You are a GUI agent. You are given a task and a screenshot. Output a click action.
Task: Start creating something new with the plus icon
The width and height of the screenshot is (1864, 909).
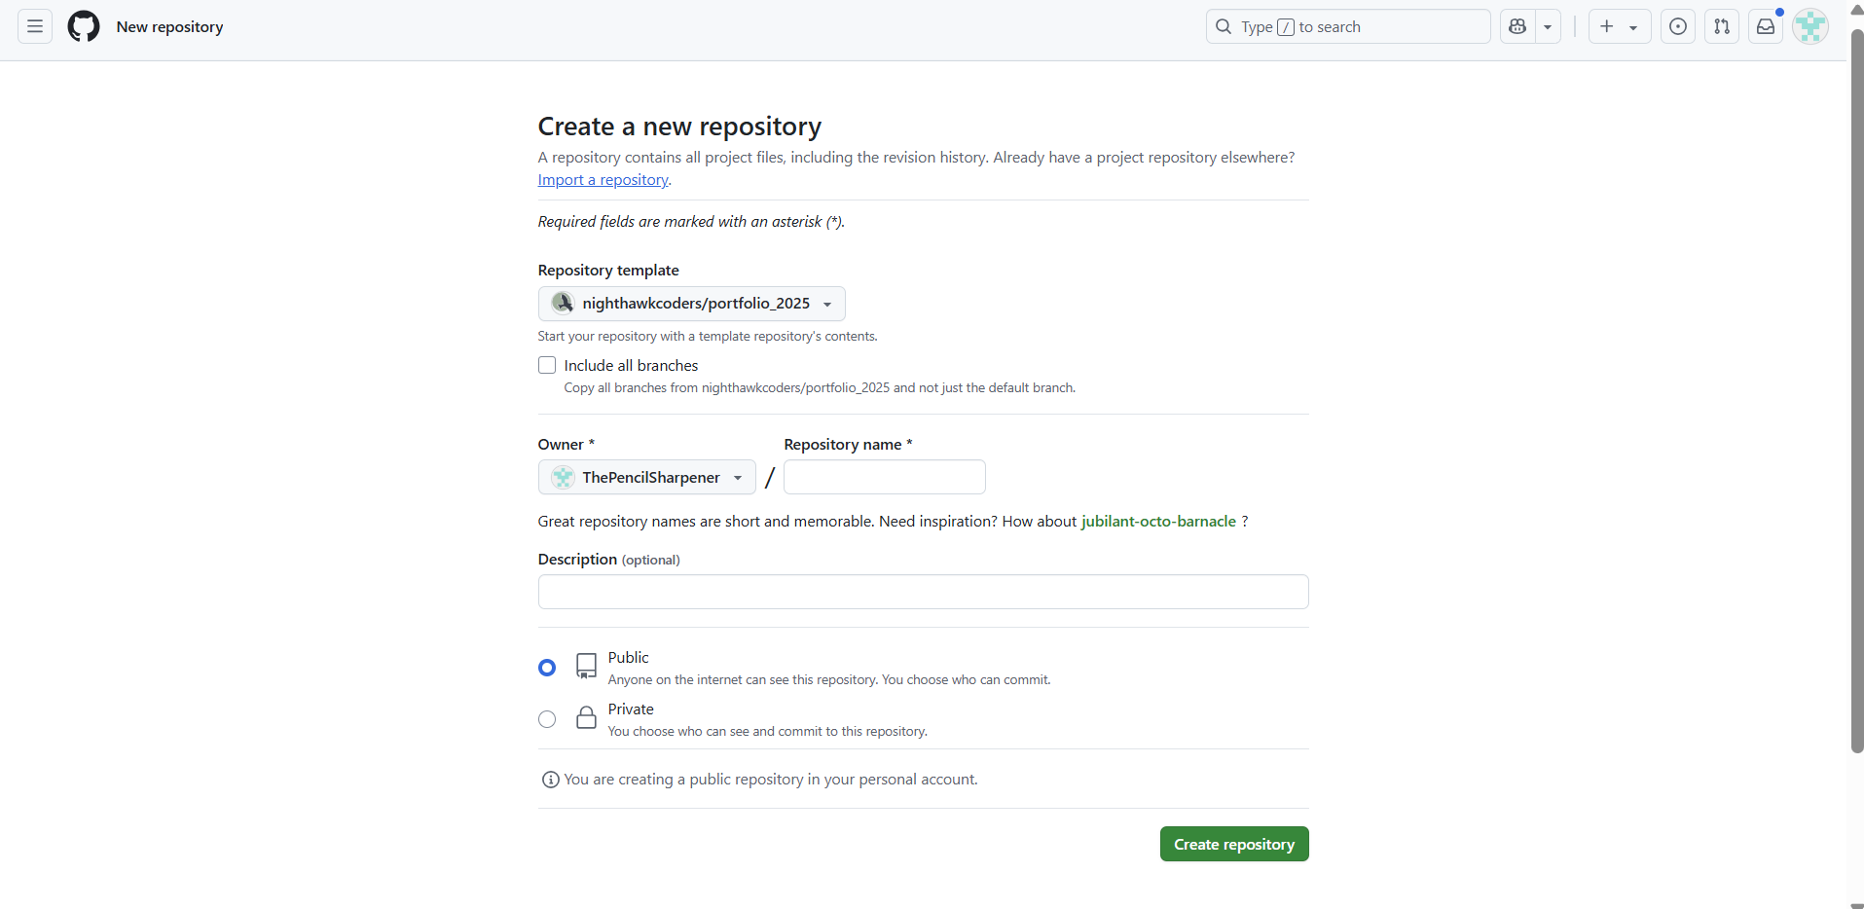[x=1606, y=26]
